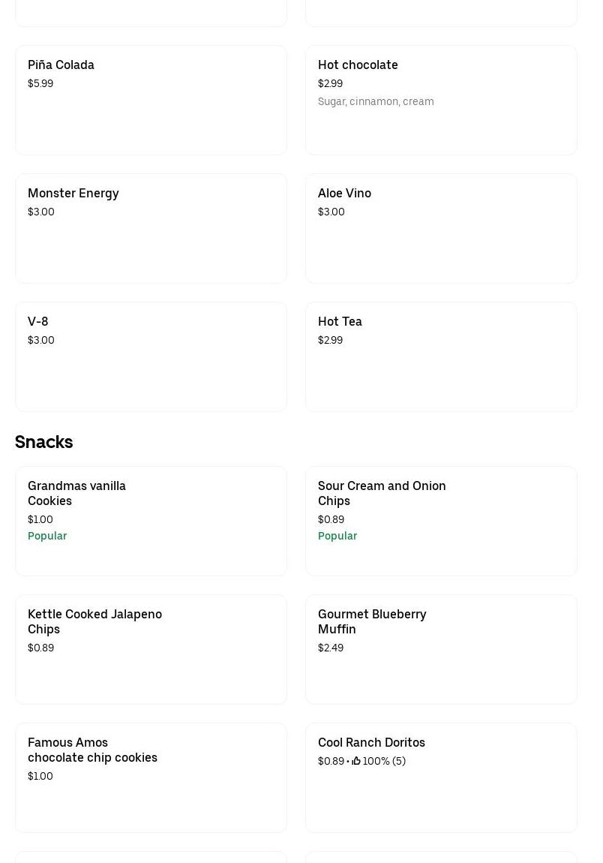Select Sour Cream and Onion Chips
603x863 pixels.
tap(441, 521)
